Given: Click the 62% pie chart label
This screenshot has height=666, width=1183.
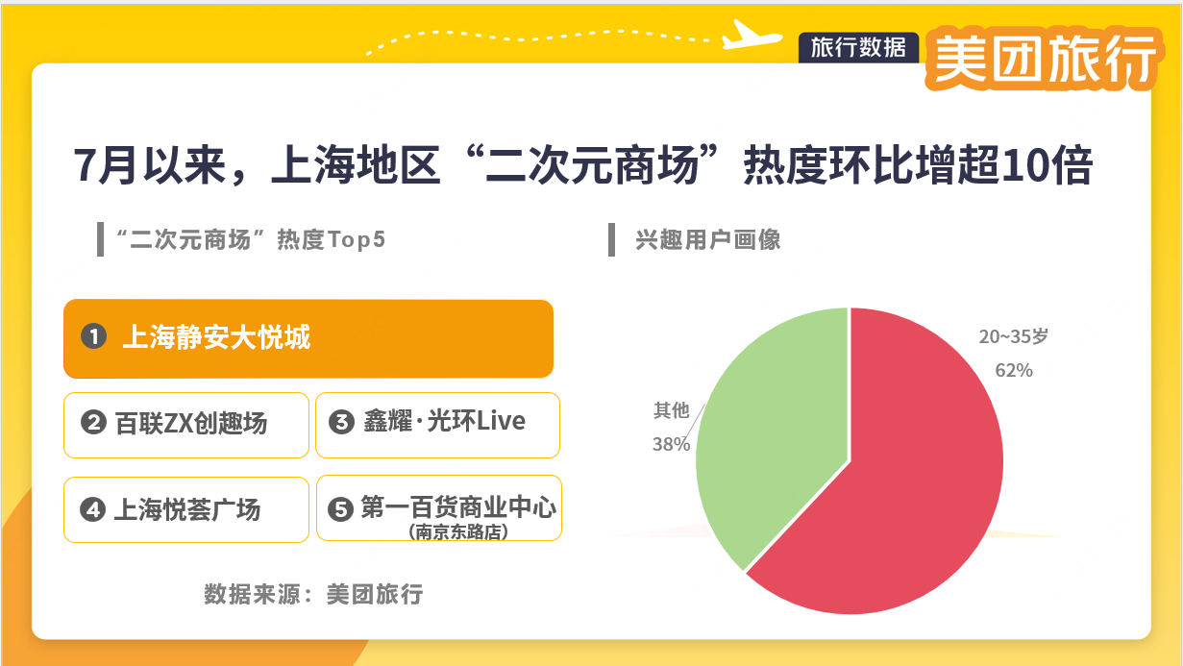Looking at the screenshot, I should click(x=1014, y=370).
